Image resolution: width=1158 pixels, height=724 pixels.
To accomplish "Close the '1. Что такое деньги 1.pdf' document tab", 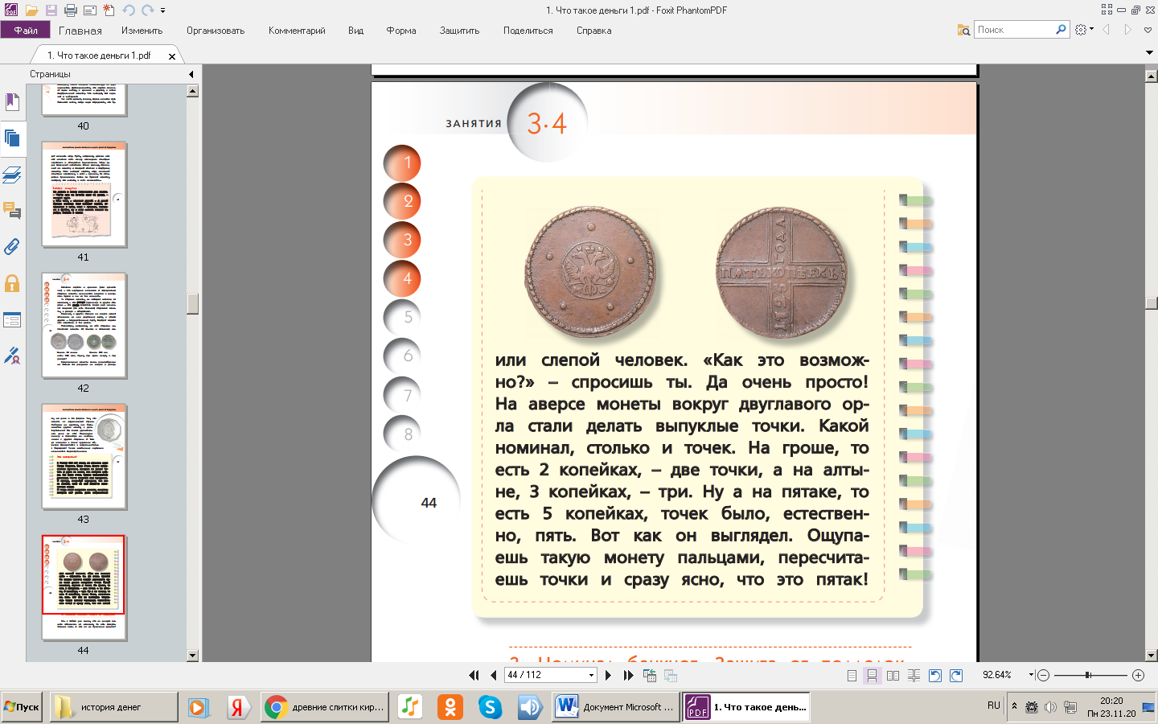I will (x=171, y=56).
